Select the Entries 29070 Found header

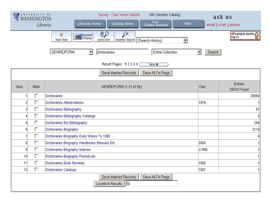tap(239, 87)
